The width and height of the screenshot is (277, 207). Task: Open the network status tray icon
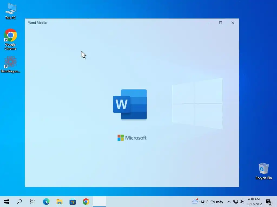(x=236, y=202)
